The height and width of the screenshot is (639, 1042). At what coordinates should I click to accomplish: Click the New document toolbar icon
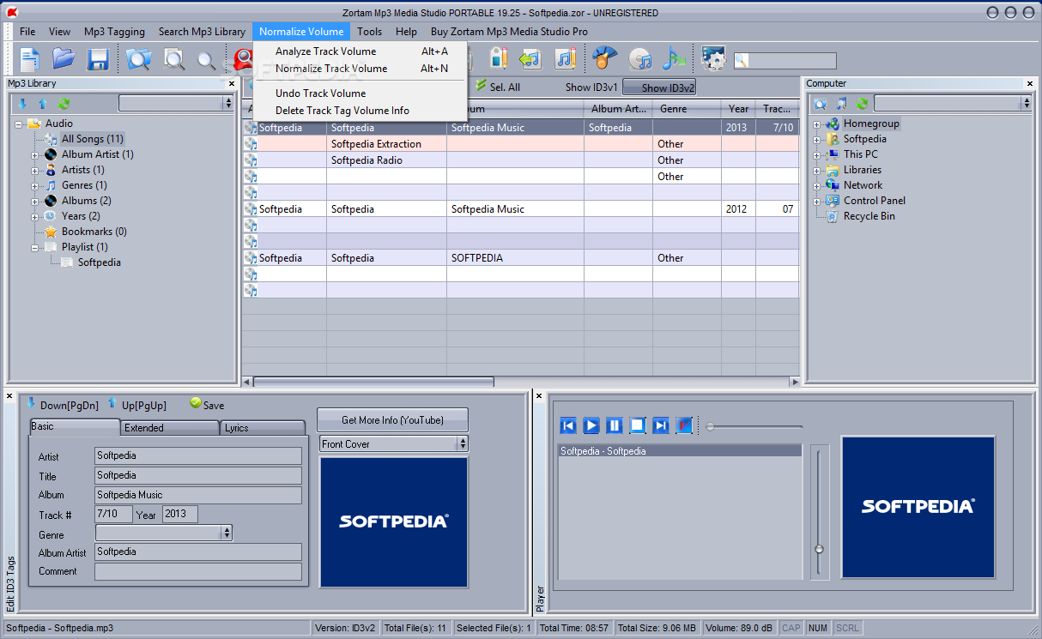tap(30, 59)
